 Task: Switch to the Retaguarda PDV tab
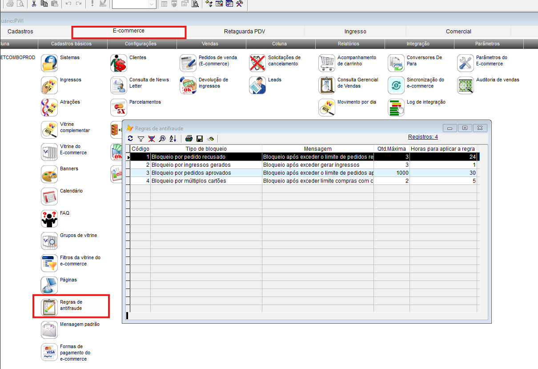245,32
